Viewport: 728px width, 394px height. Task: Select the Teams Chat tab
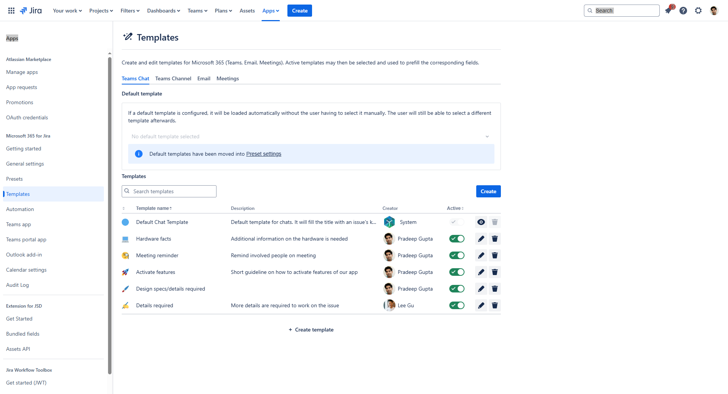[135, 78]
